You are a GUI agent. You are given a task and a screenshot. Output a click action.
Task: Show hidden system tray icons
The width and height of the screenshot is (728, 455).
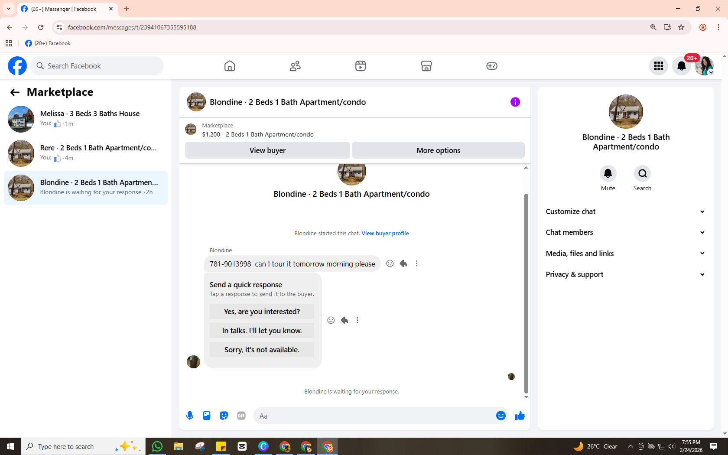point(630,446)
